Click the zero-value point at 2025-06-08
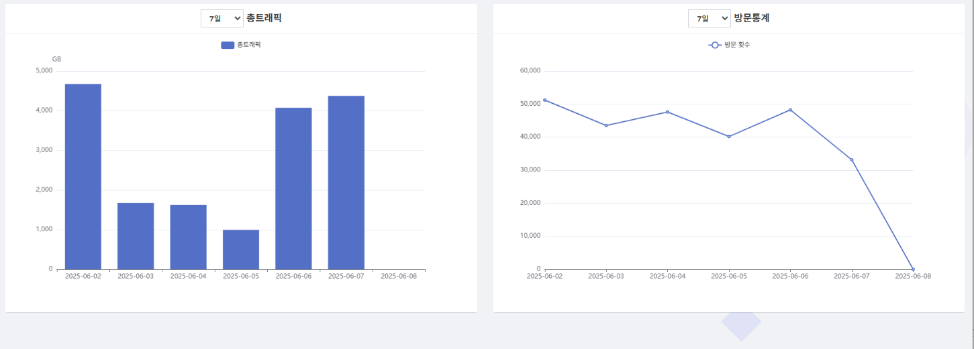 [913, 269]
